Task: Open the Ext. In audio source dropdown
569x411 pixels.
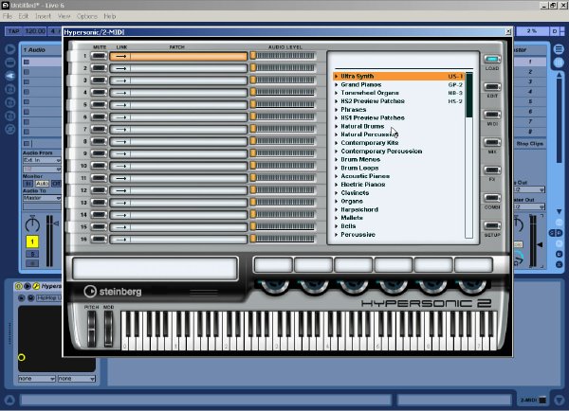Action: pyautogui.click(x=42, y=160)
